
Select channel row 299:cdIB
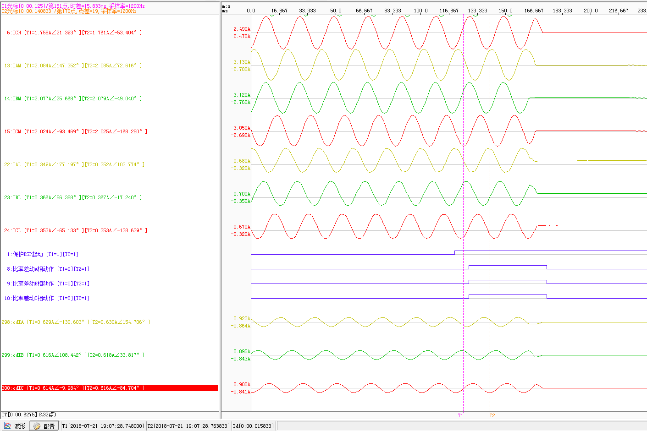[x=73, y=355]
